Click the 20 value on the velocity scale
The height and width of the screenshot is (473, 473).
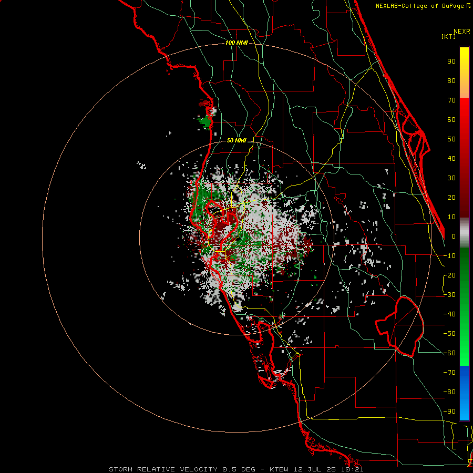tap(451, 198)
